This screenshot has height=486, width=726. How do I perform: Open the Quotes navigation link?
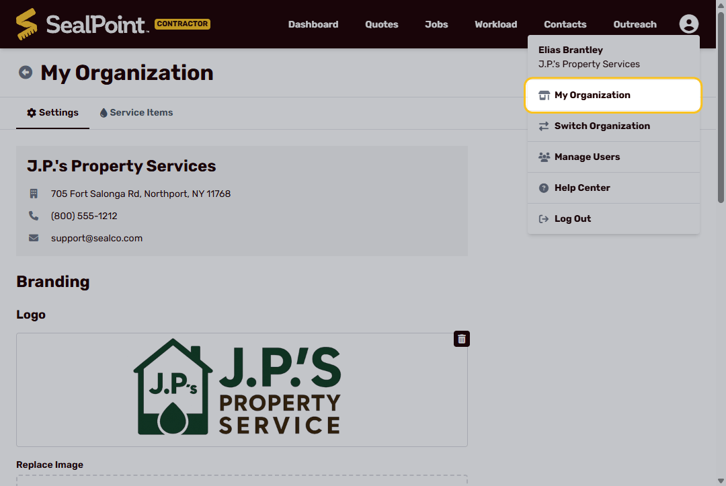click(x=382, y=24)
